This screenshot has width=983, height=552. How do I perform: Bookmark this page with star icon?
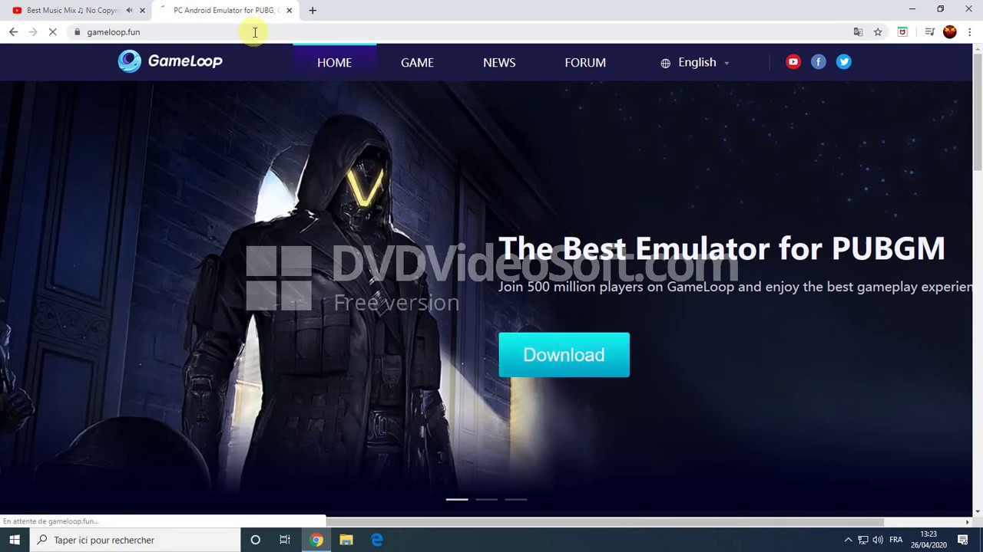tap(878, 31)
